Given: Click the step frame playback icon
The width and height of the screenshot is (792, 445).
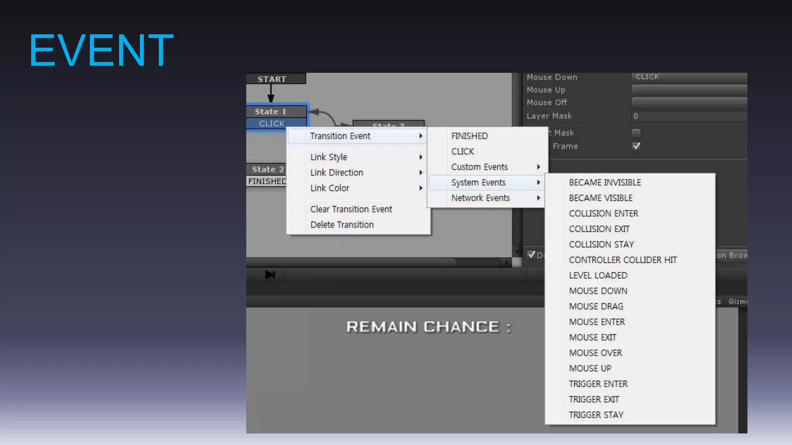Looking at the screenshot, I should tap(270, 275).
